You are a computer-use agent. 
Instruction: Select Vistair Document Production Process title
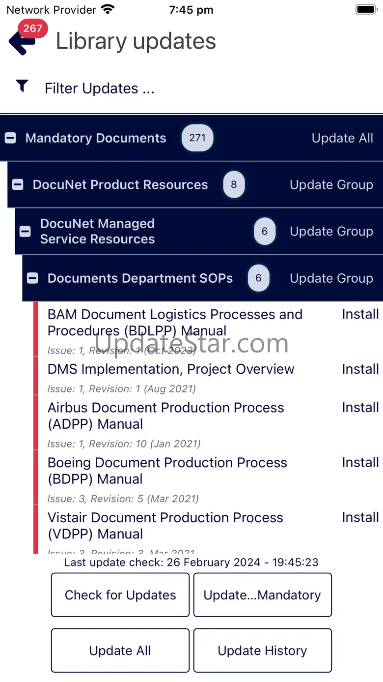165,526
